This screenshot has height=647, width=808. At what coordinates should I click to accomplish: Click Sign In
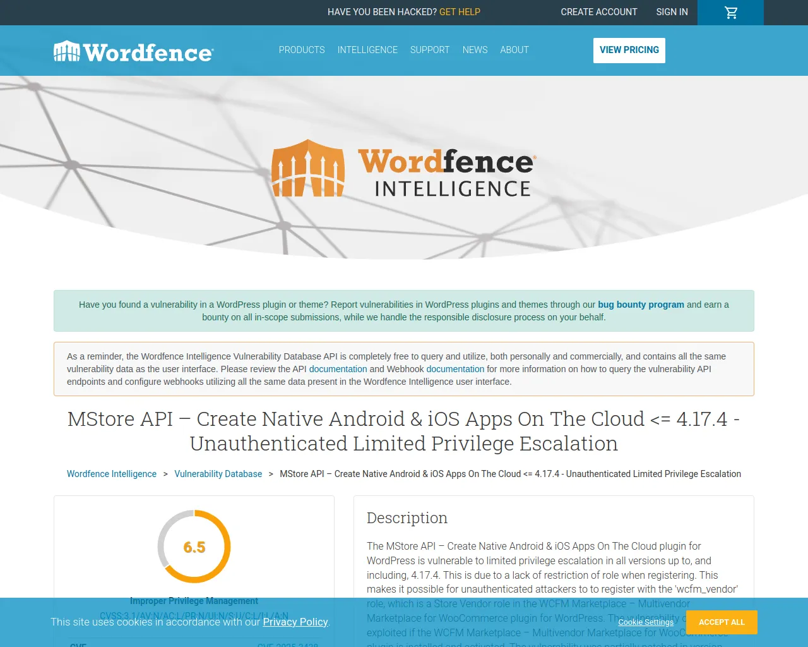[672, 12]
